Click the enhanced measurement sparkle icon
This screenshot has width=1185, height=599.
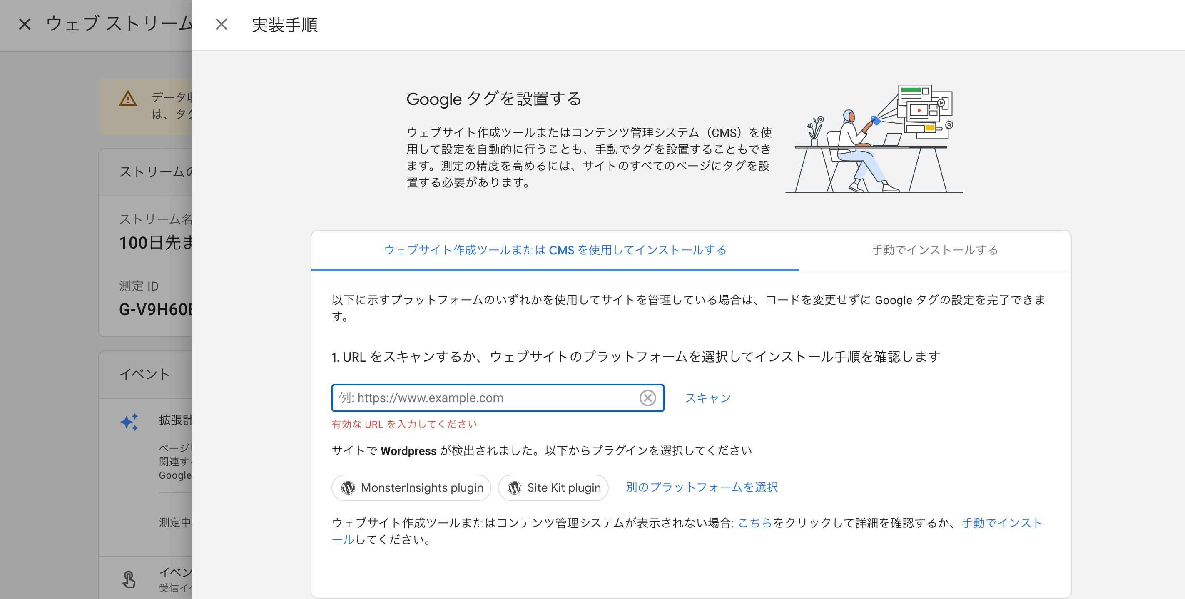[129, 421]
